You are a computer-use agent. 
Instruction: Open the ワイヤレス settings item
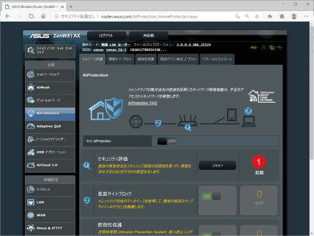50,190
